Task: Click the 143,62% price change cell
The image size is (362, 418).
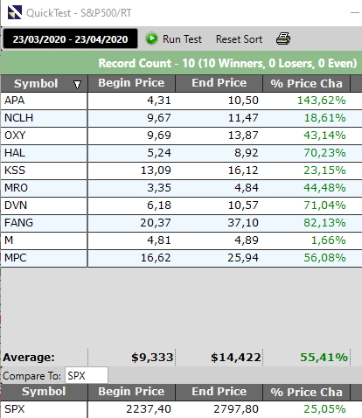Action: 321,101
